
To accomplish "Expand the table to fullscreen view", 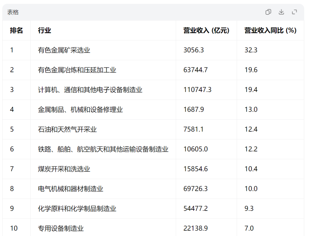I will pos(294,12).
